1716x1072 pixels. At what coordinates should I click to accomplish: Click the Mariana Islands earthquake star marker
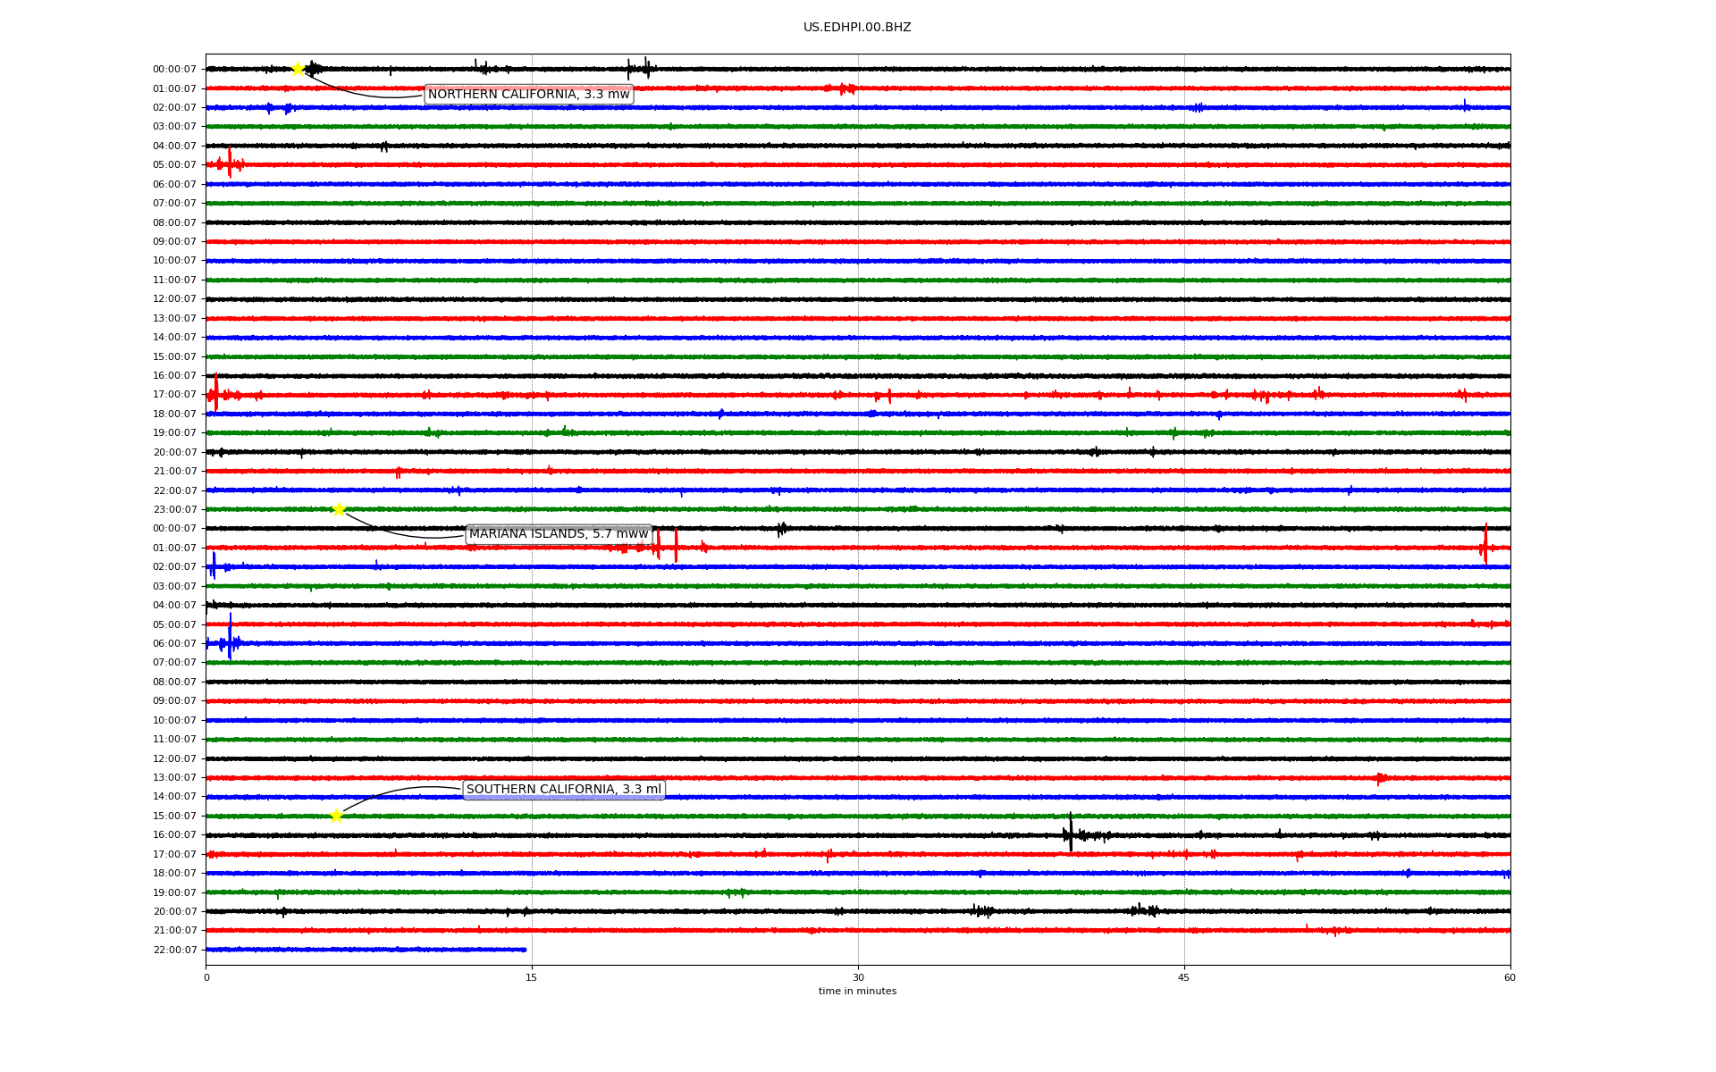339,509
